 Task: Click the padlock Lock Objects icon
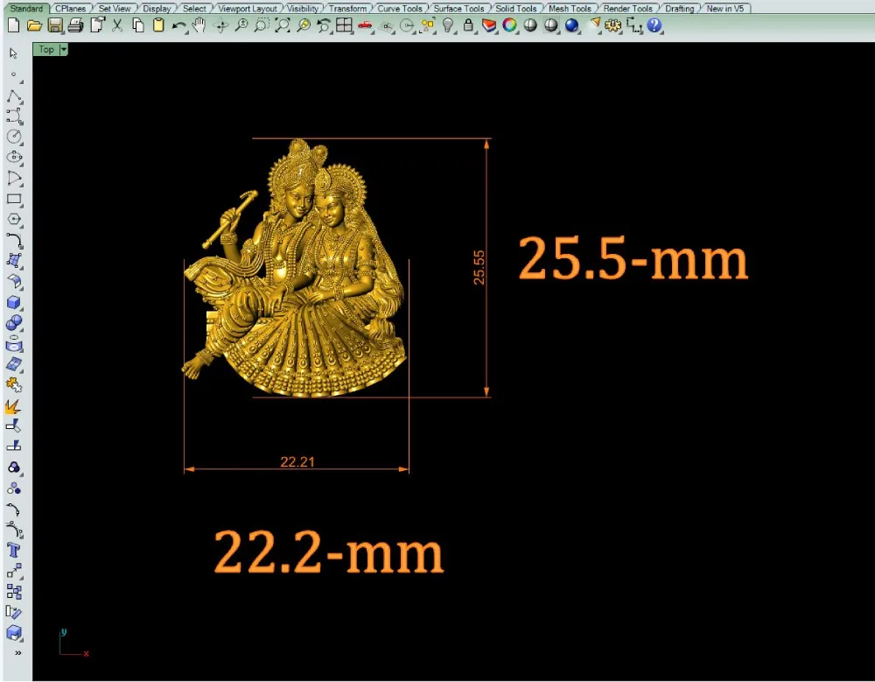[x=468, y=25]
